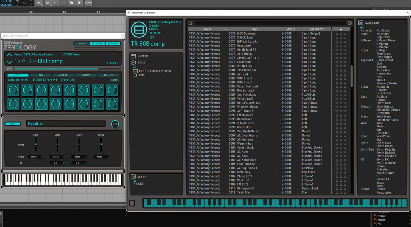Viewport: 411px width, 227px height.
Task: Toggle the loop icon in the DAW transport
Action: pyautogui.click(x=25, y=3)
